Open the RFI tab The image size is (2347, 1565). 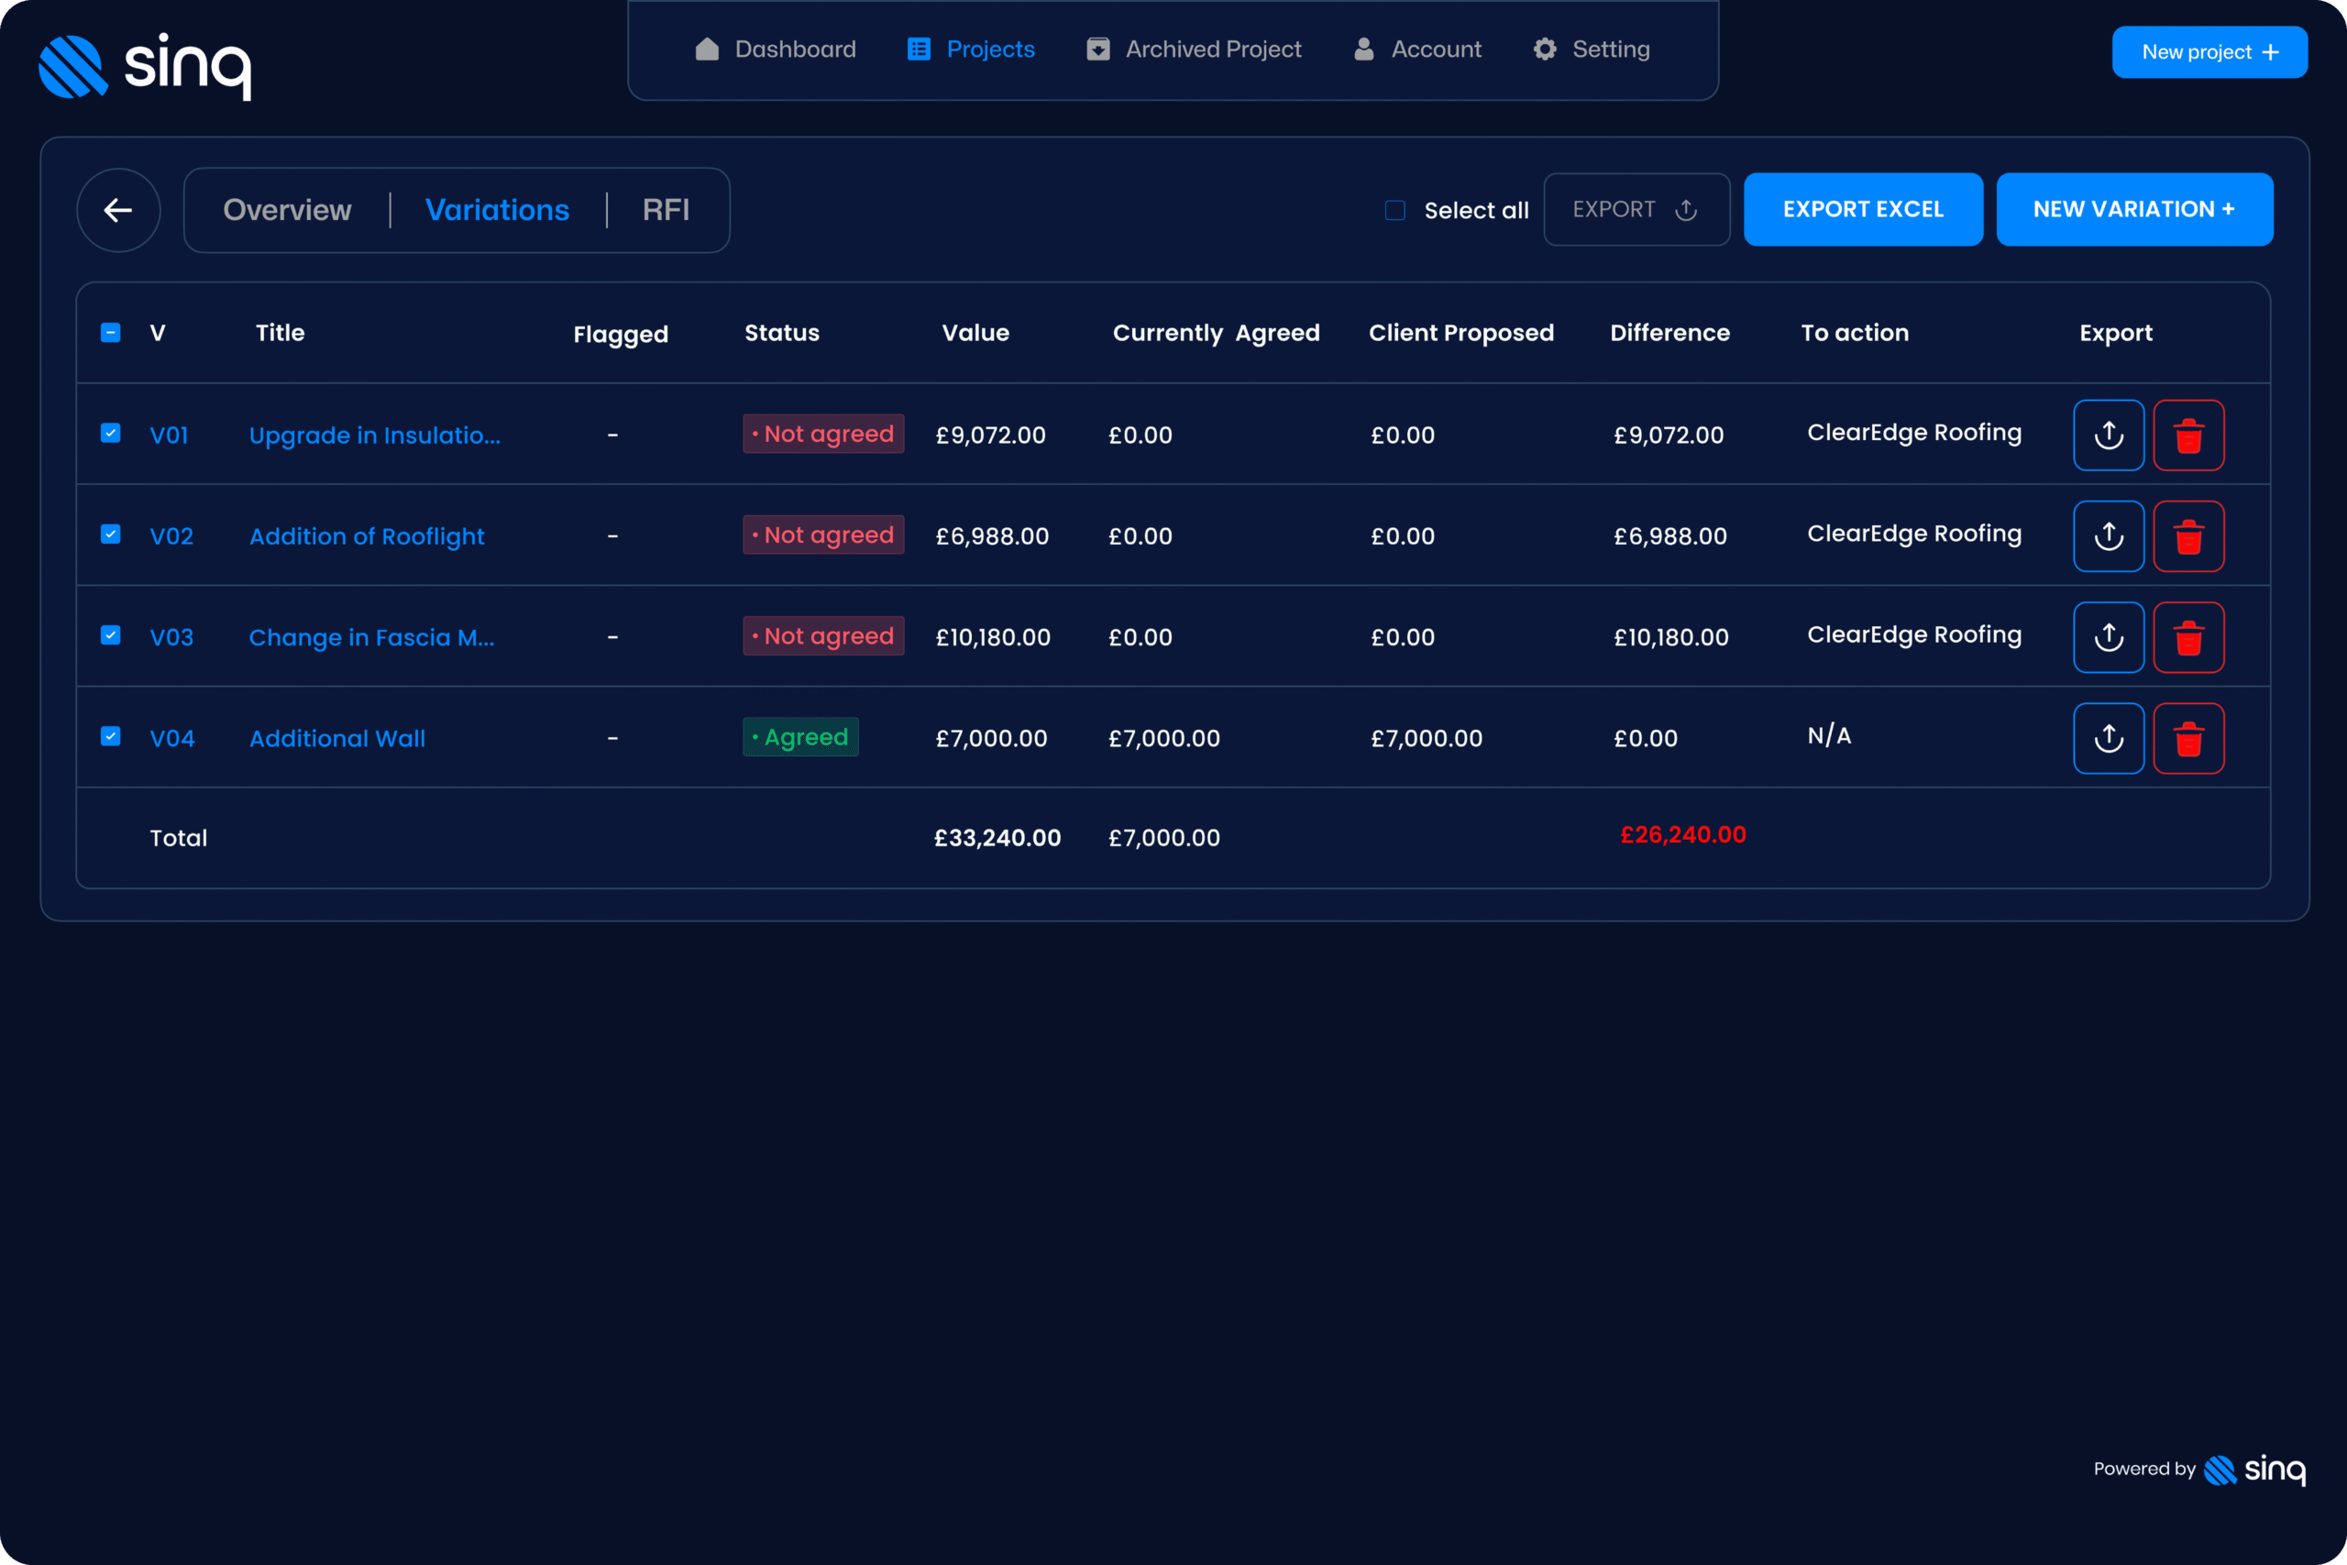click(666, 210)
